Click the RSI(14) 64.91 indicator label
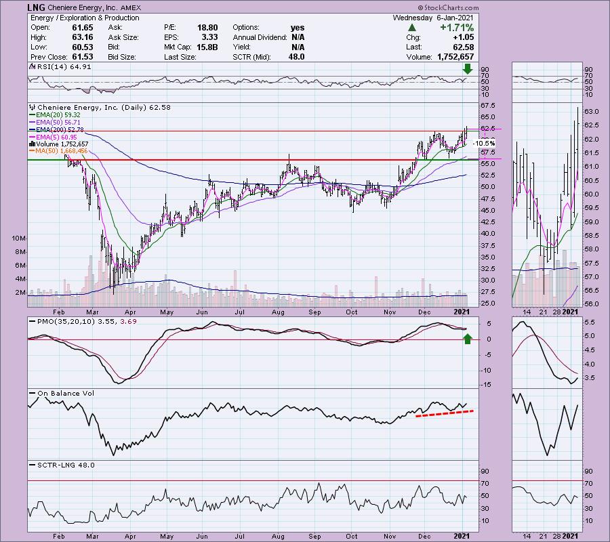Viewport: 610px width, 542px height. pos(64,67)
